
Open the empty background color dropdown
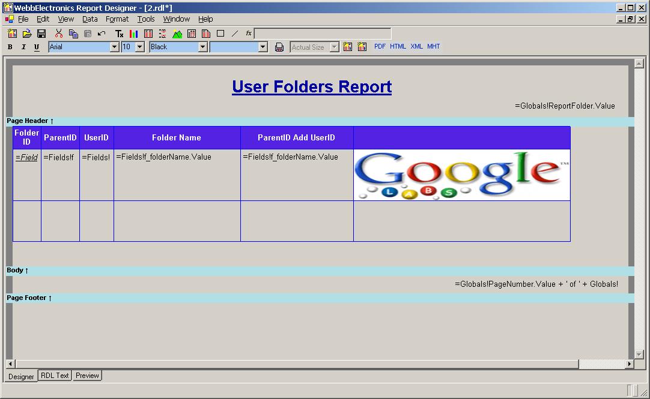(x=263, y=47)
